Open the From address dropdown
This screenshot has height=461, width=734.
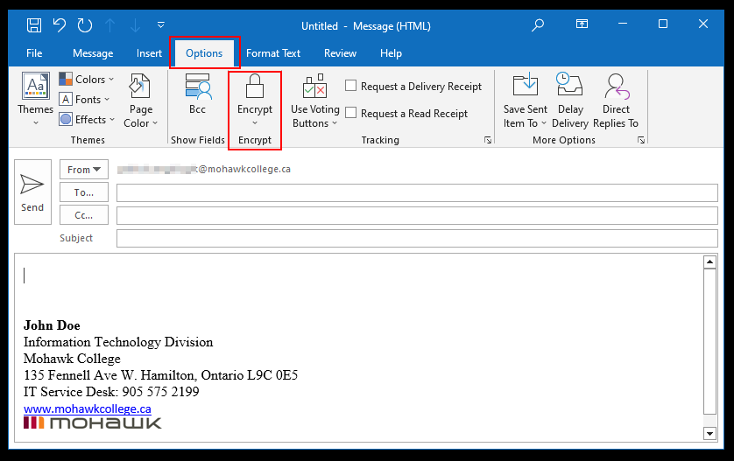[x=83, y=170]
